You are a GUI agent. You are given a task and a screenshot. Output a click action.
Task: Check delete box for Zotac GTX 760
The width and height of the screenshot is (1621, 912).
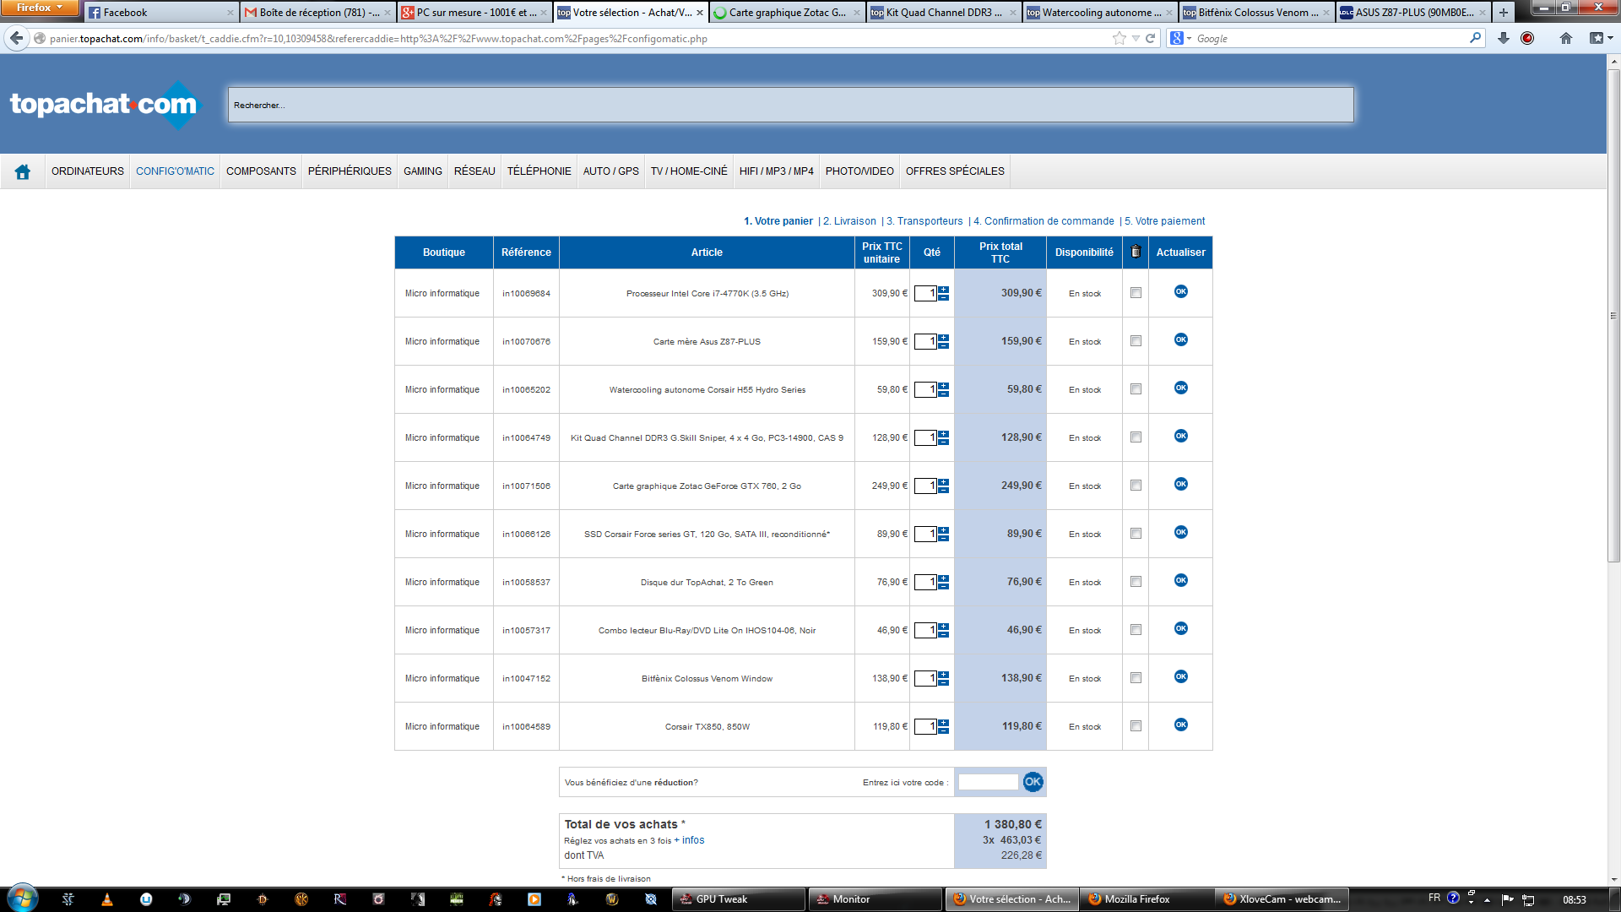[x=1136, y=486]
